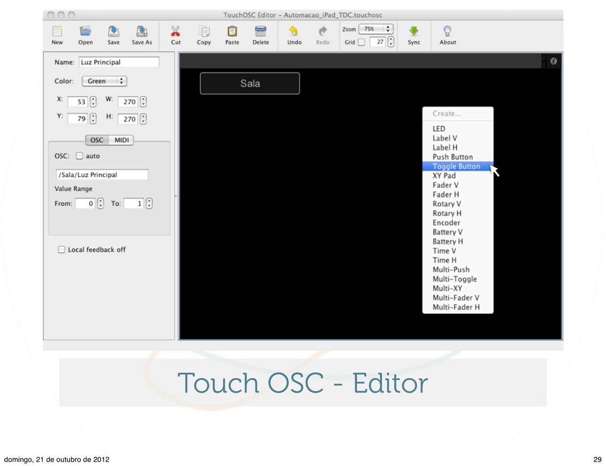
Task: Tick the OSC auto checkbox
Action: [80, 156]
